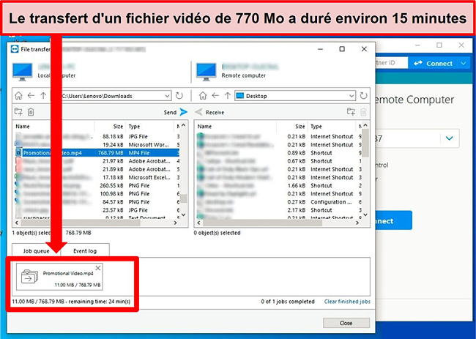Delete selected item on remote computer
Viewport: 476px width, 339px height.
[363, 112]
